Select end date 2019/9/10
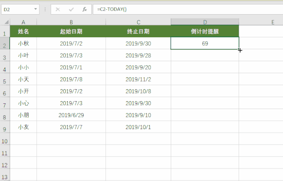Viewport: 283px width, 181px height. tap(138, 115)
